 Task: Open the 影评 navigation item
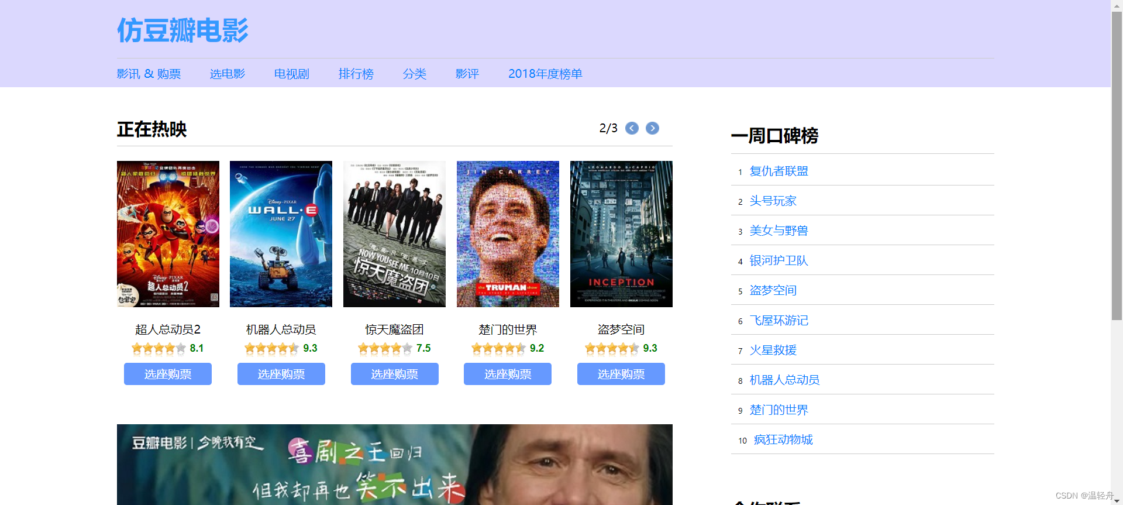coord(467,74)
